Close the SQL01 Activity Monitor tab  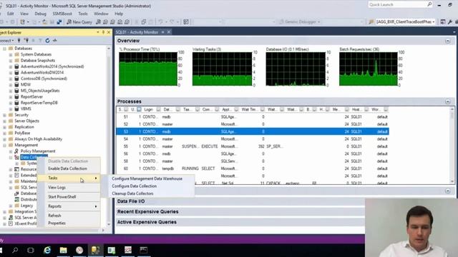[169, 32]
